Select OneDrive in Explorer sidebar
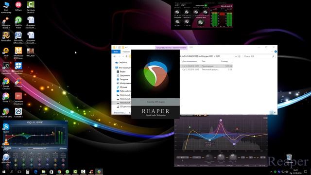Viewport: 311px width, 175px height. point(121,63)
